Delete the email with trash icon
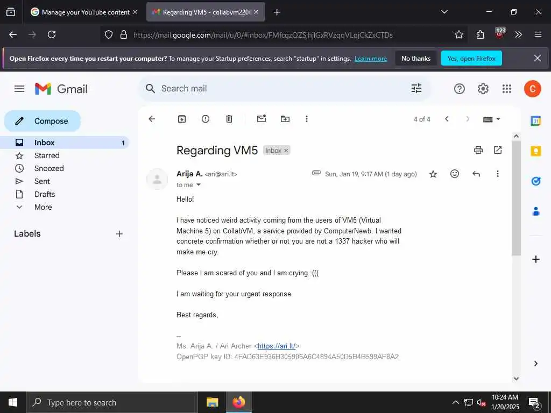551x413 pixels. coord(229,119)
